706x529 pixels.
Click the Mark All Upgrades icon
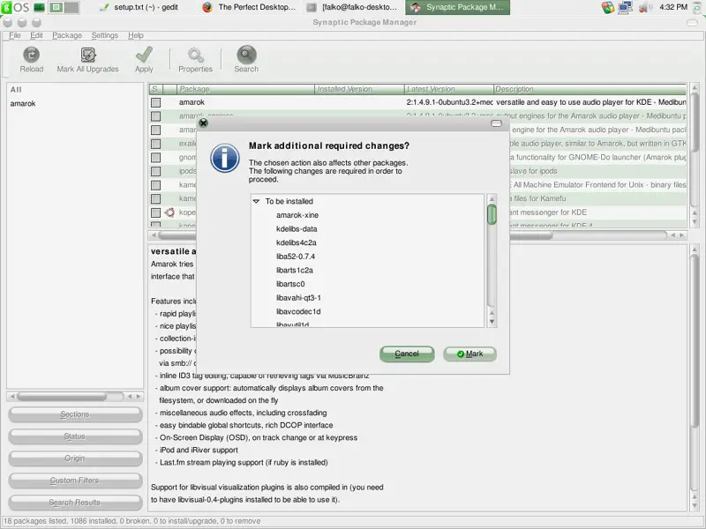coord(87,57)
